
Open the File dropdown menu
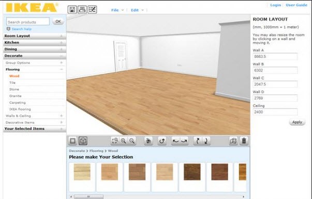(117, 10)
